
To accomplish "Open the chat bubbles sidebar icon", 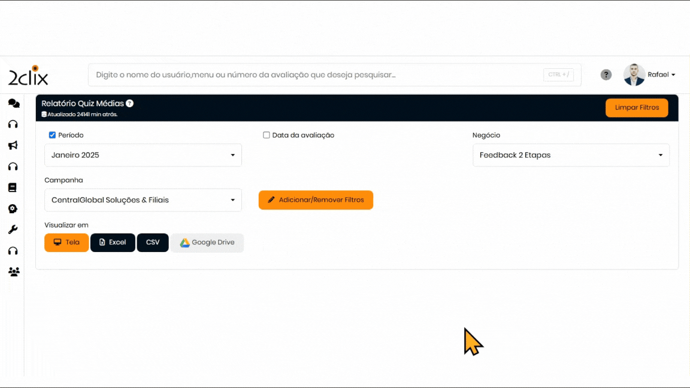I will 13,104.
